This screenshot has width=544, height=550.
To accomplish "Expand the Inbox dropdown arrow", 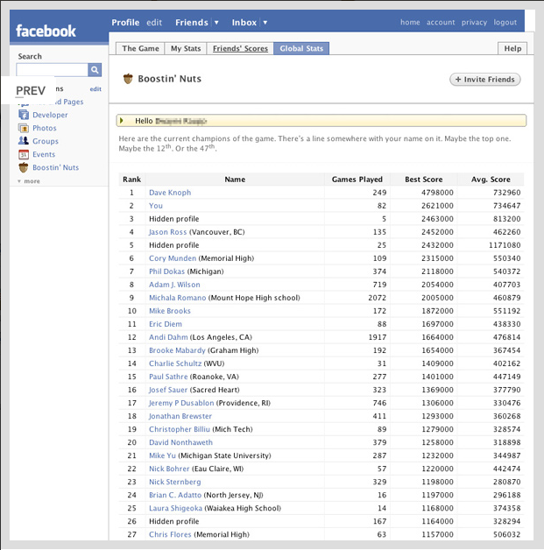I will coord(265,23).
